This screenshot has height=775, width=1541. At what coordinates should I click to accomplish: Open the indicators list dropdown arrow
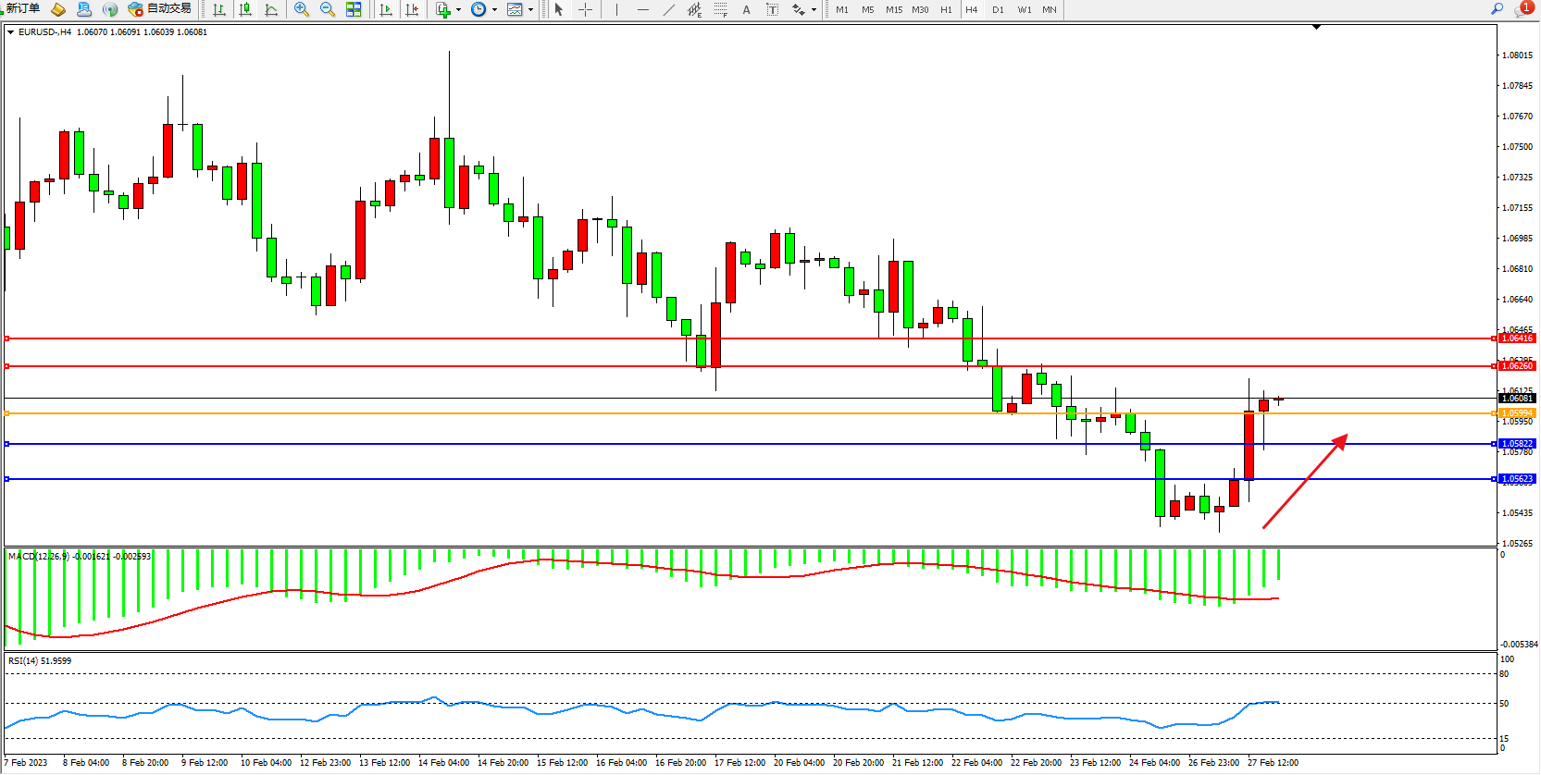pyautogui.click(x=458, y=10)
